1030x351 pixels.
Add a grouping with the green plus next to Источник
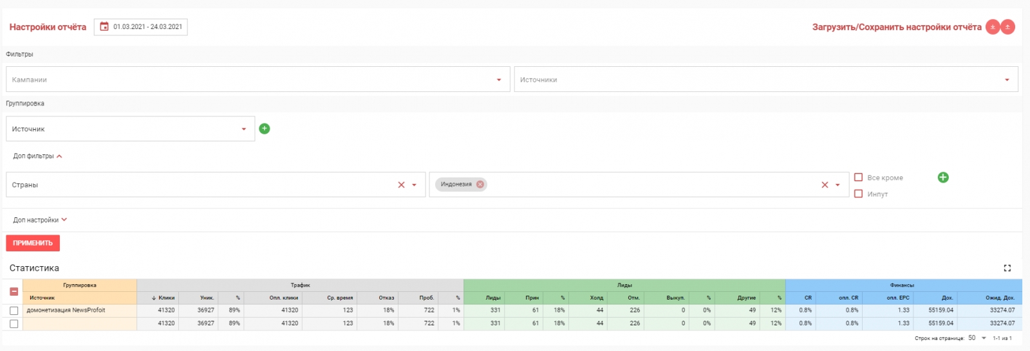pyautogui.click(x=264, y=129)
